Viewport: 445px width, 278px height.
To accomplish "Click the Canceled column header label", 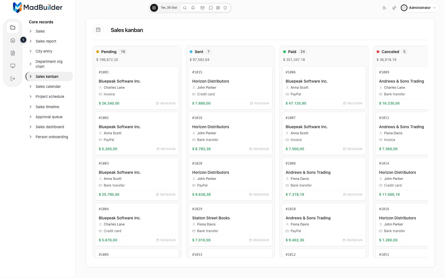I will point(390,52).
